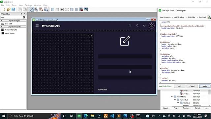The image size is (211, 119).
Task: Apply Lay Out in a Form Layout
Action: tap(76, 10)
